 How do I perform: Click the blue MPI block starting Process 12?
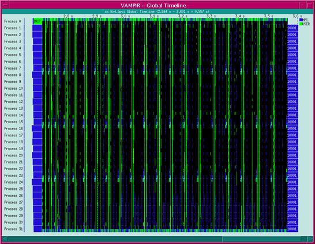click(37, 101)
